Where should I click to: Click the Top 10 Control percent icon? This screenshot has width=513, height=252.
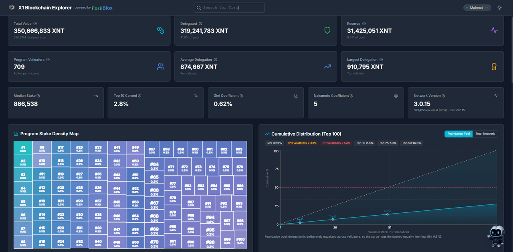tap(196, 96)
